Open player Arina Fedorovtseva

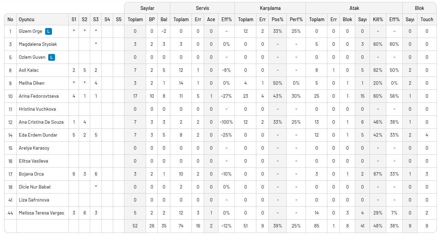click(x=39, y=96)
